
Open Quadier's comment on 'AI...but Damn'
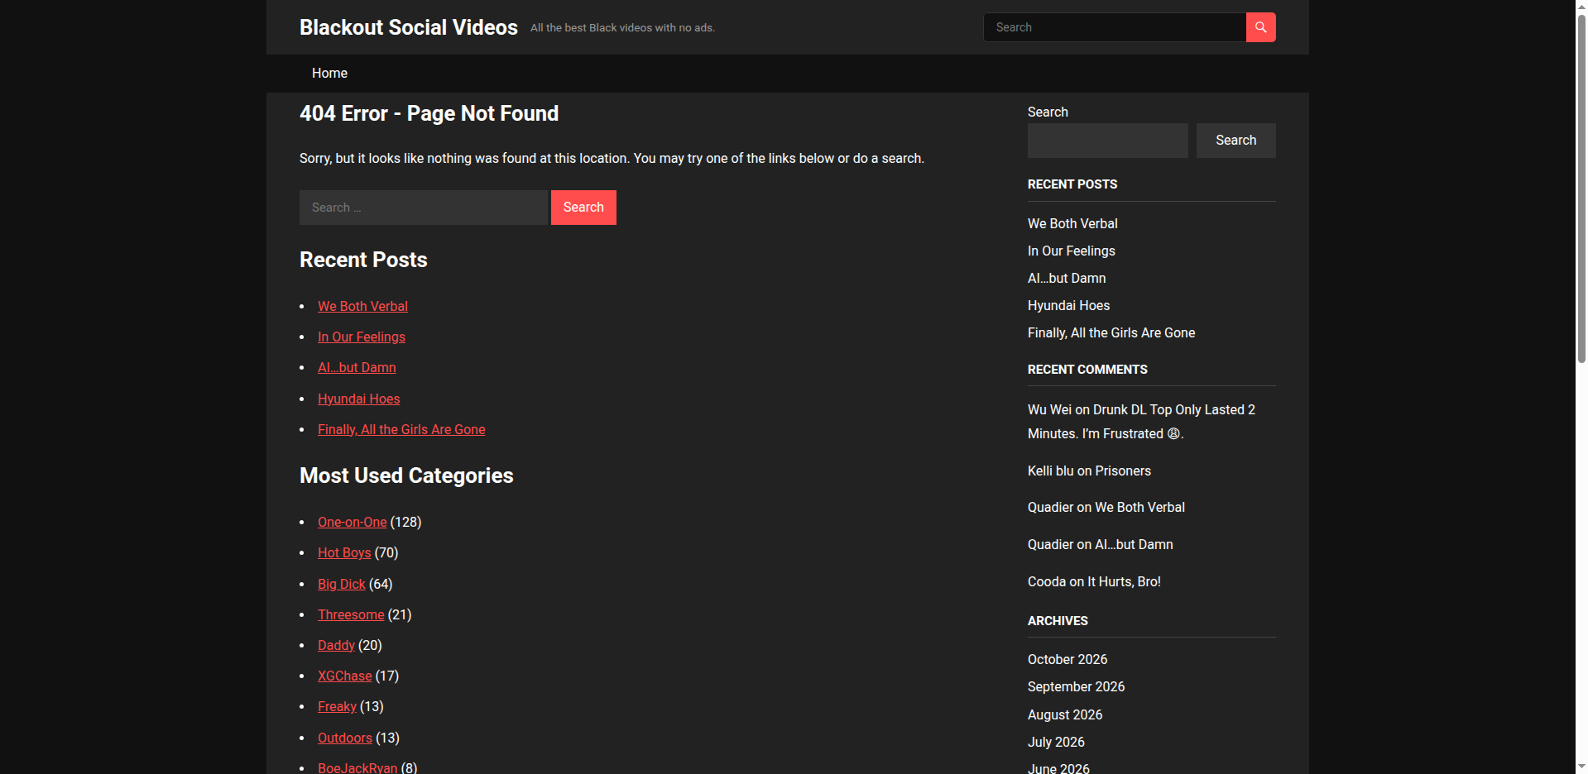(1134, 544)
